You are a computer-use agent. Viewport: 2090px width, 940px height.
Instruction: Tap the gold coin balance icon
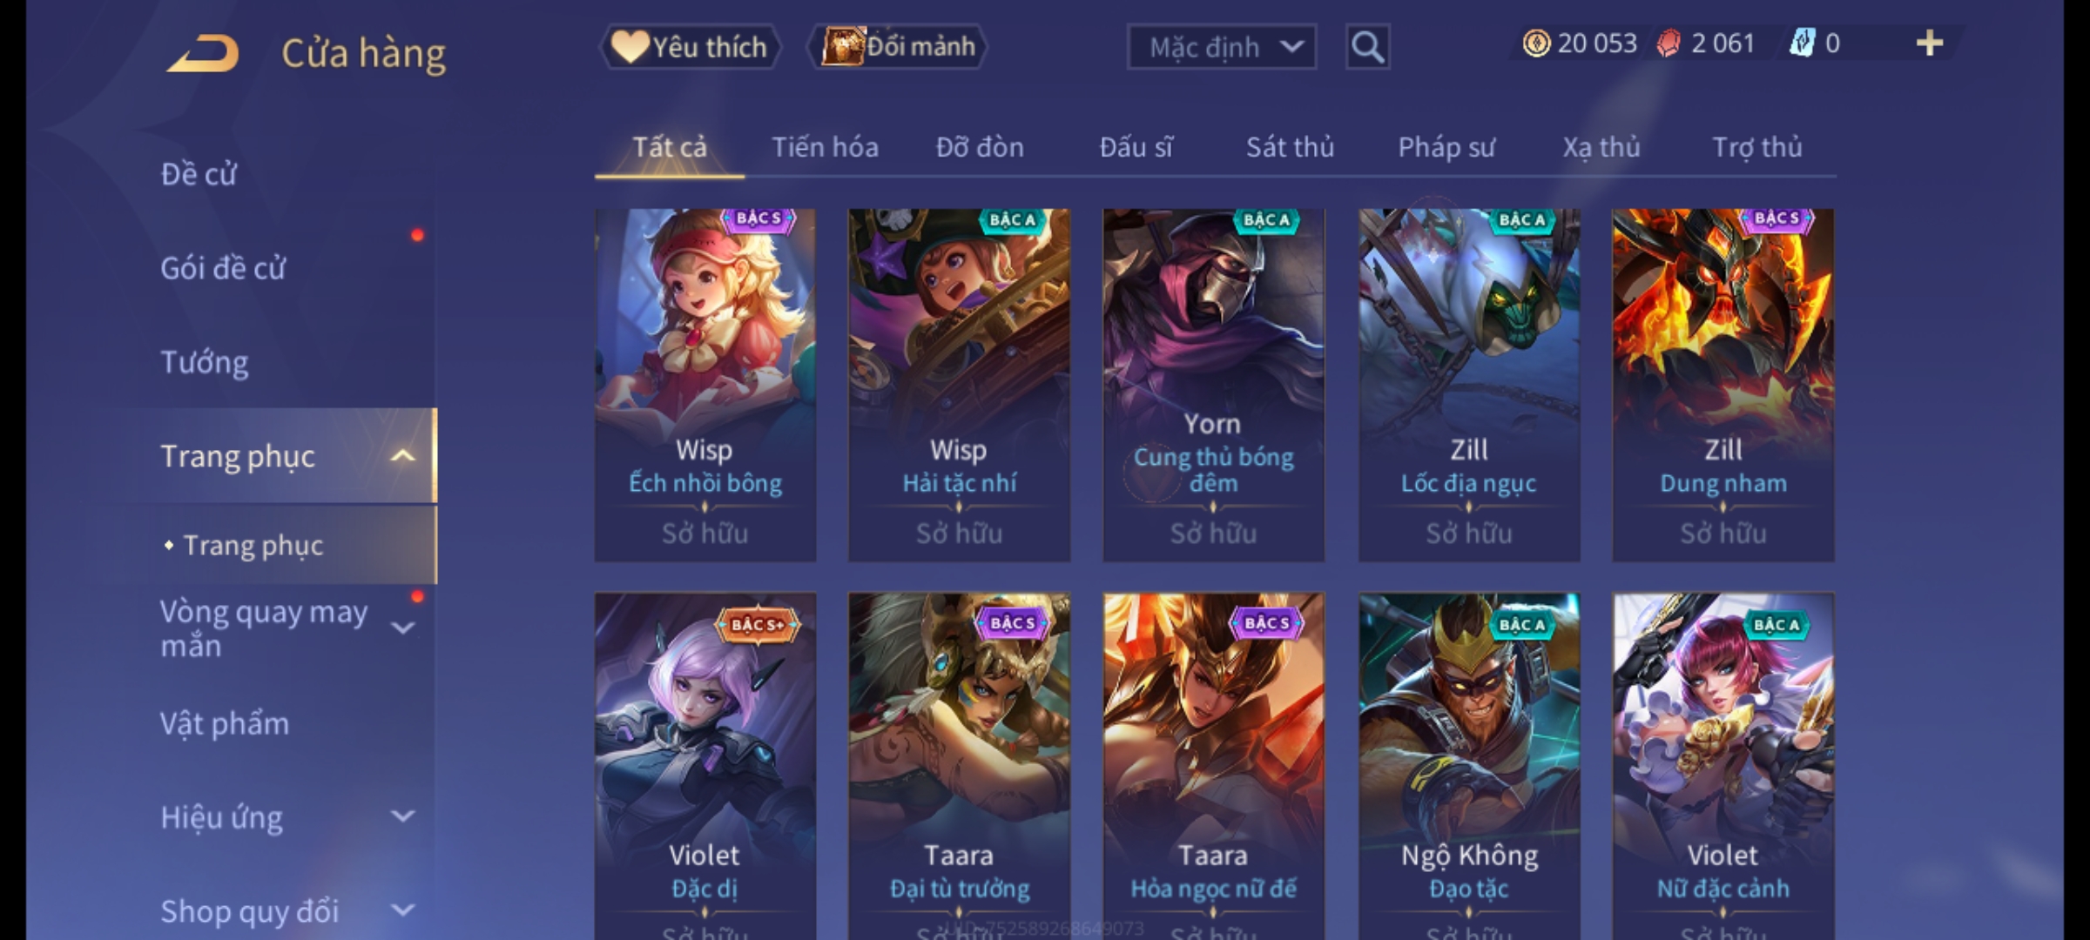click(x=1536, y=44)
